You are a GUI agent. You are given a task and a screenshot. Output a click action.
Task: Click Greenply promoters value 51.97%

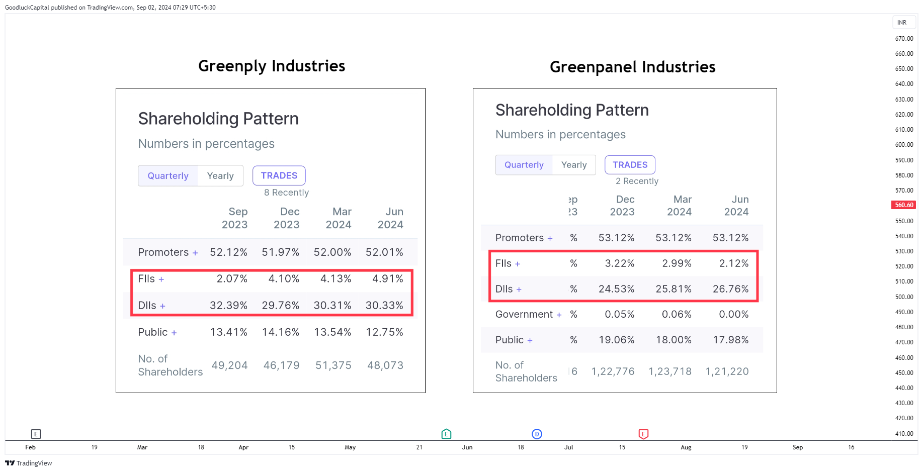[281, 252]
